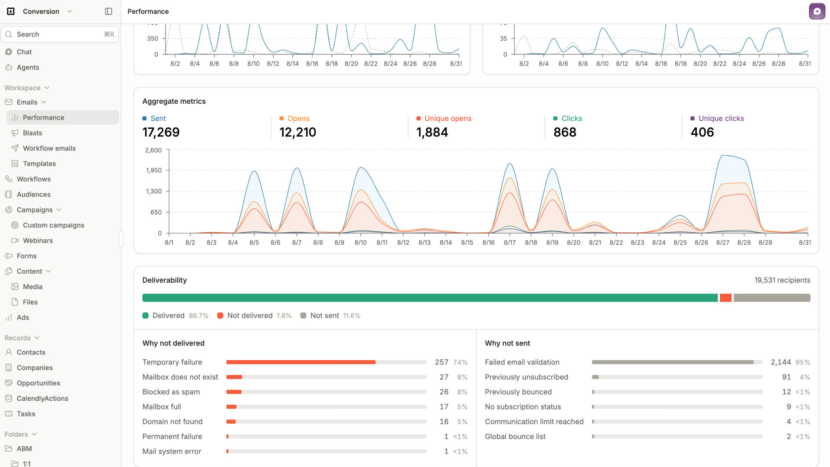830x467 pixels.
Task: Collapse the Emails submenu chevron
Action: point(44,102)
